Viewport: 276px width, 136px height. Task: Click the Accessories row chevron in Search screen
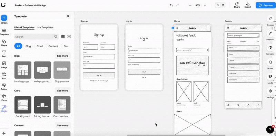point(257,80)
